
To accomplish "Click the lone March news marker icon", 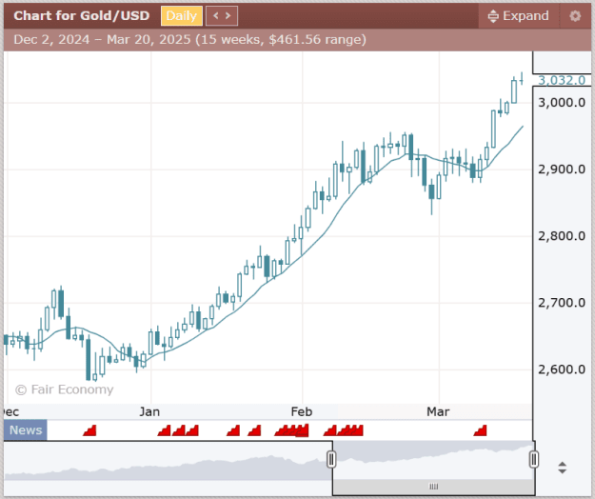I will (x=480, y=430).
